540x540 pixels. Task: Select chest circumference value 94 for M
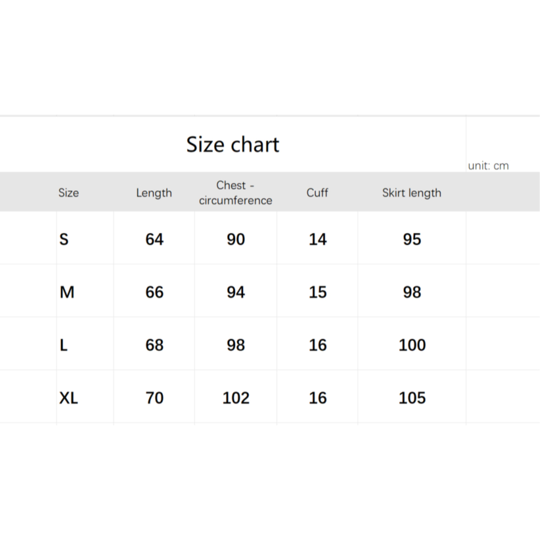point(236,292)
